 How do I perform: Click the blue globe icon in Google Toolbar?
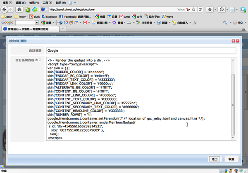point(60,23)
